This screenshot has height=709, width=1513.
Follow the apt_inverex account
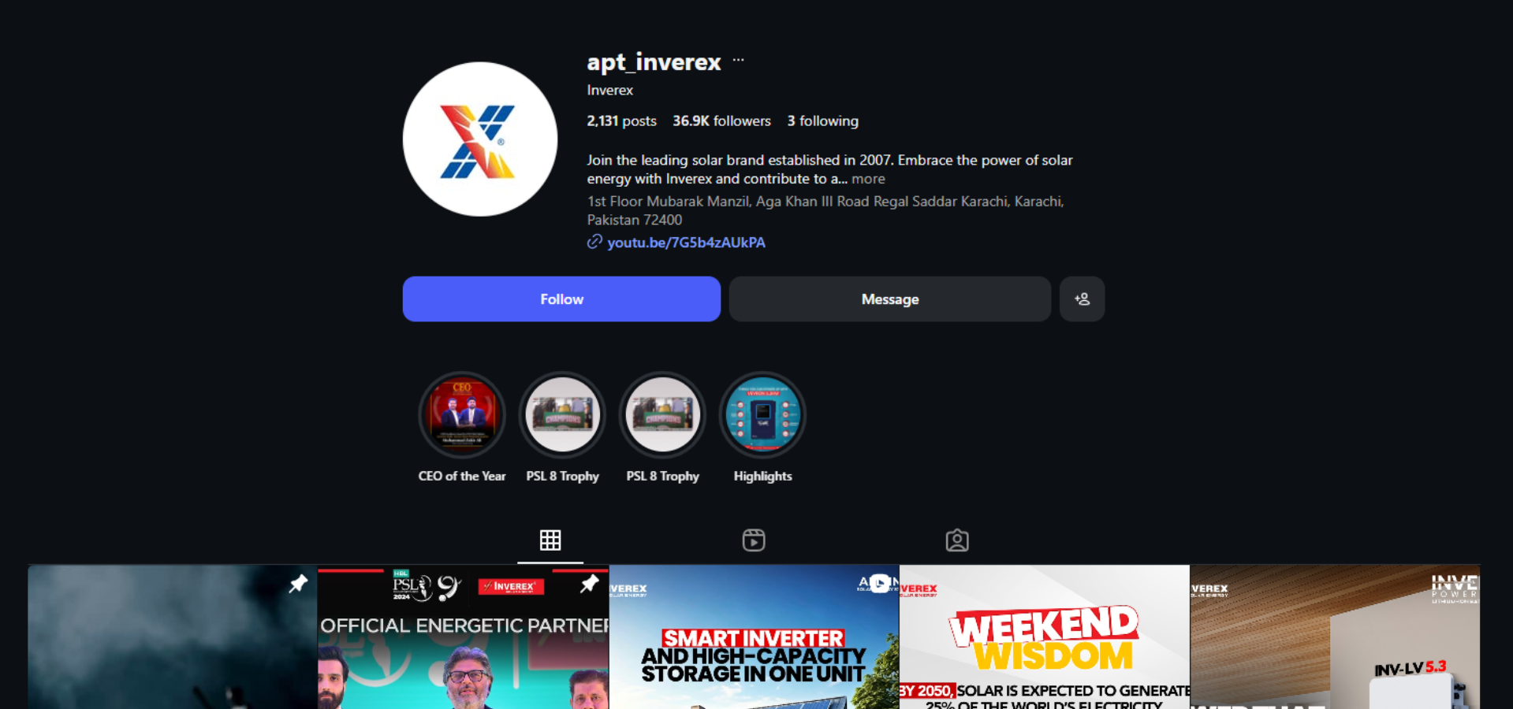(x=561, y=299)
